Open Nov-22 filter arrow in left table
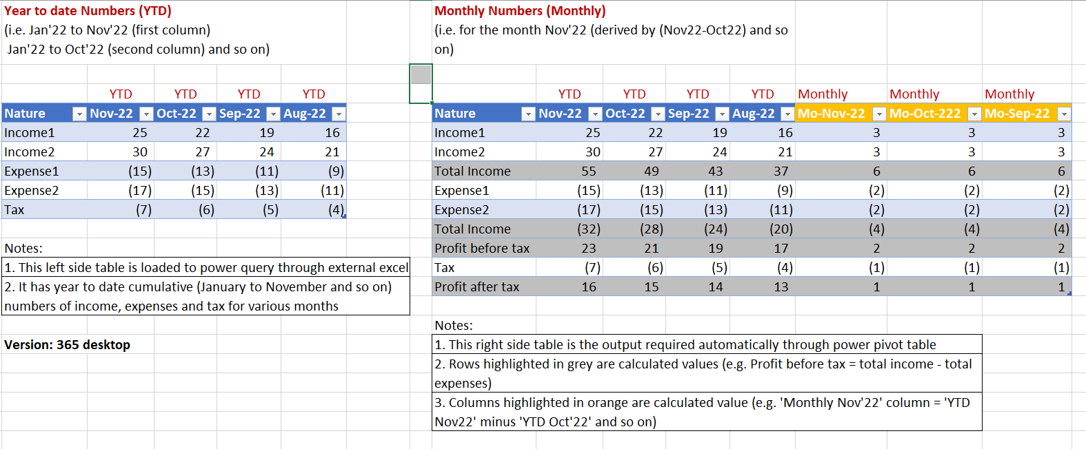 146,114
